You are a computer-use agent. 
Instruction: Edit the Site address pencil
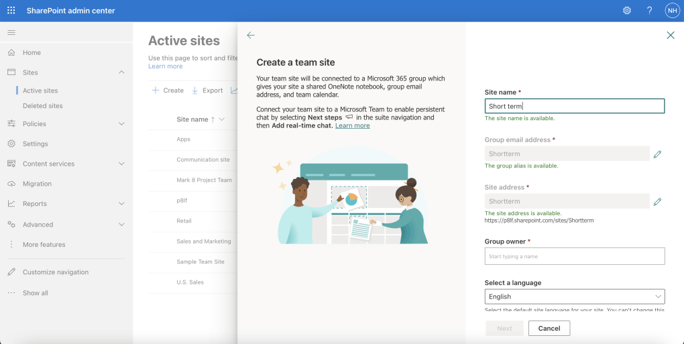point(657,201)
